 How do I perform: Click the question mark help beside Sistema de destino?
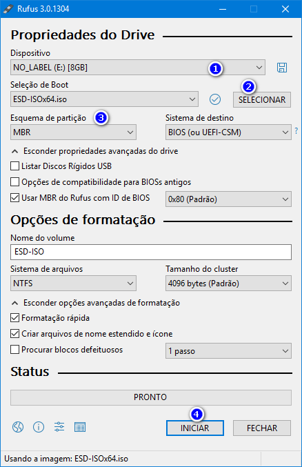coord(296,130)
